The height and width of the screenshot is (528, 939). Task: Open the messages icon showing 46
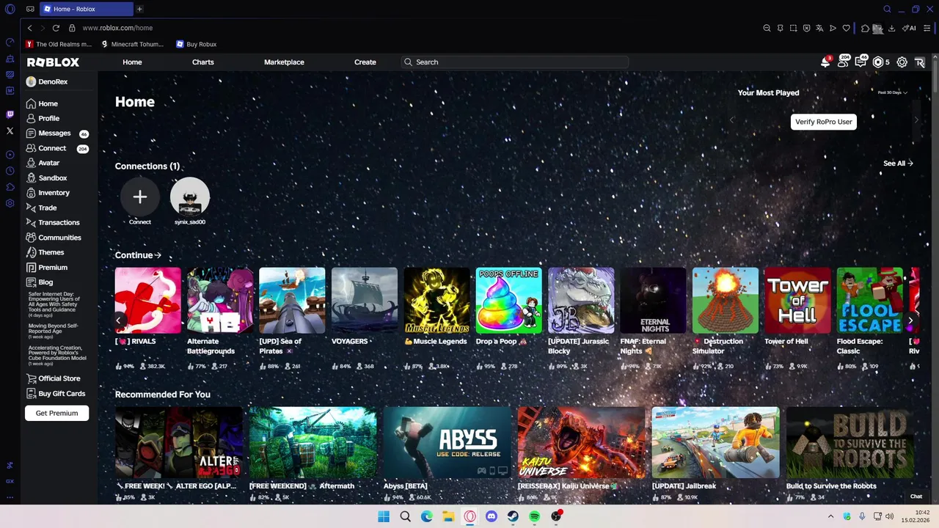(x=861, y=62)
